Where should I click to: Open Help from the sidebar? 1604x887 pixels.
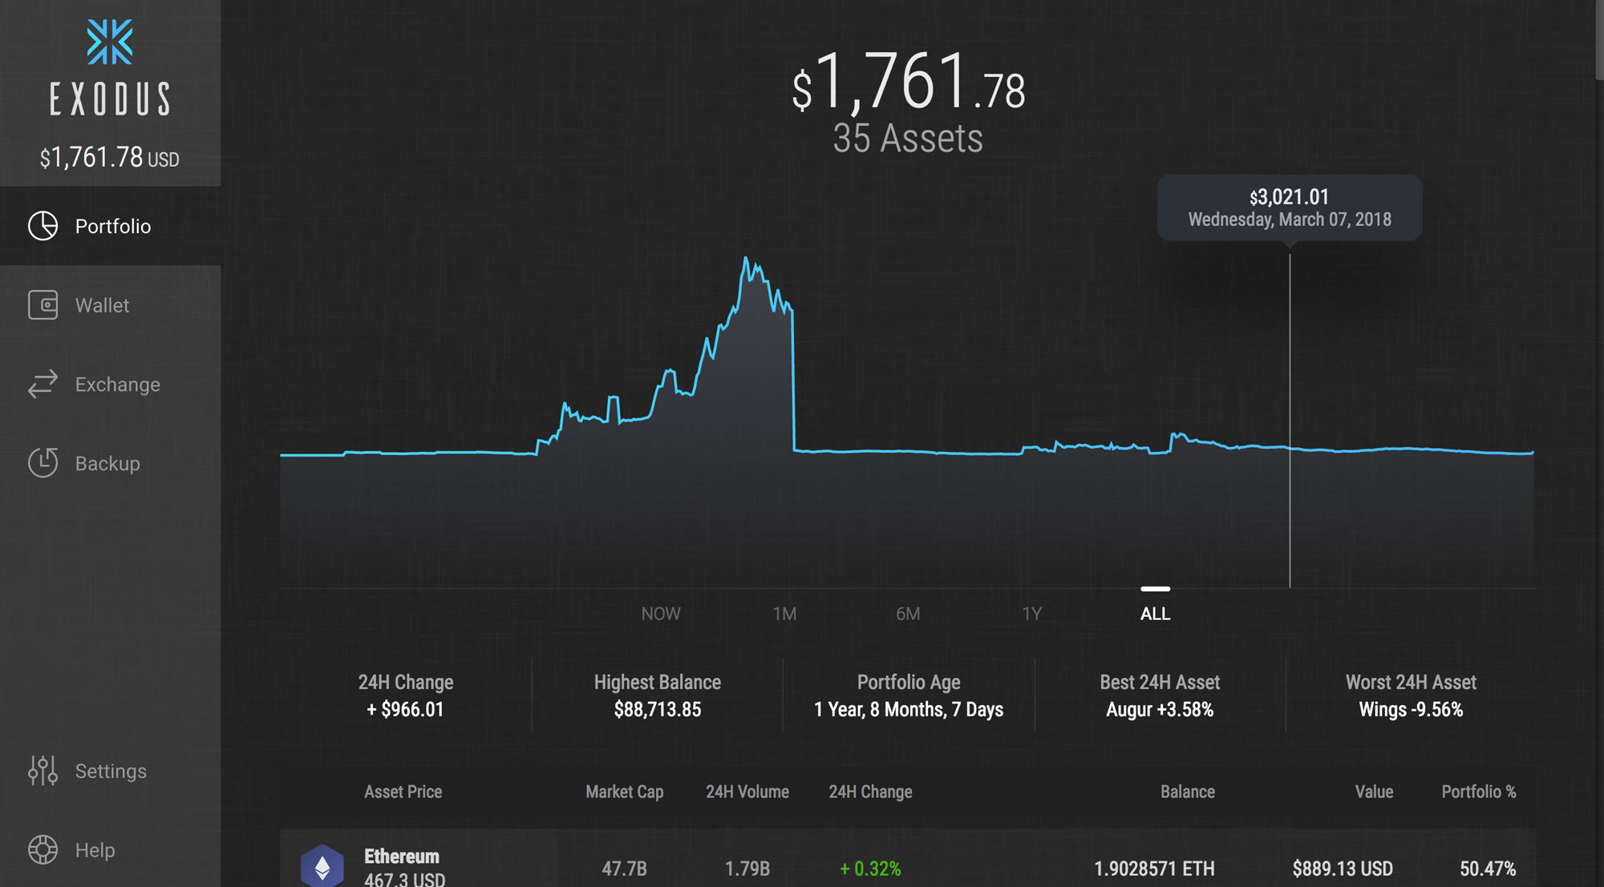[x=111, y=849]
